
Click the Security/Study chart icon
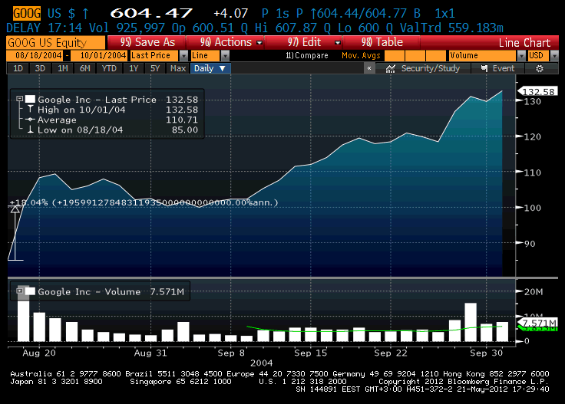[391, 68]
